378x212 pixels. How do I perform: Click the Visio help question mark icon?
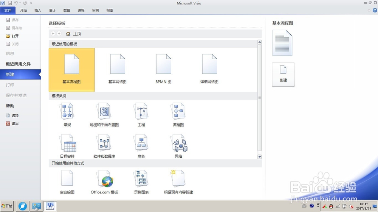[x=375, y=10]
